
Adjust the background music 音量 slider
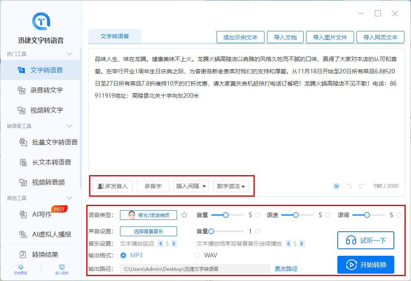coord(227,231)
